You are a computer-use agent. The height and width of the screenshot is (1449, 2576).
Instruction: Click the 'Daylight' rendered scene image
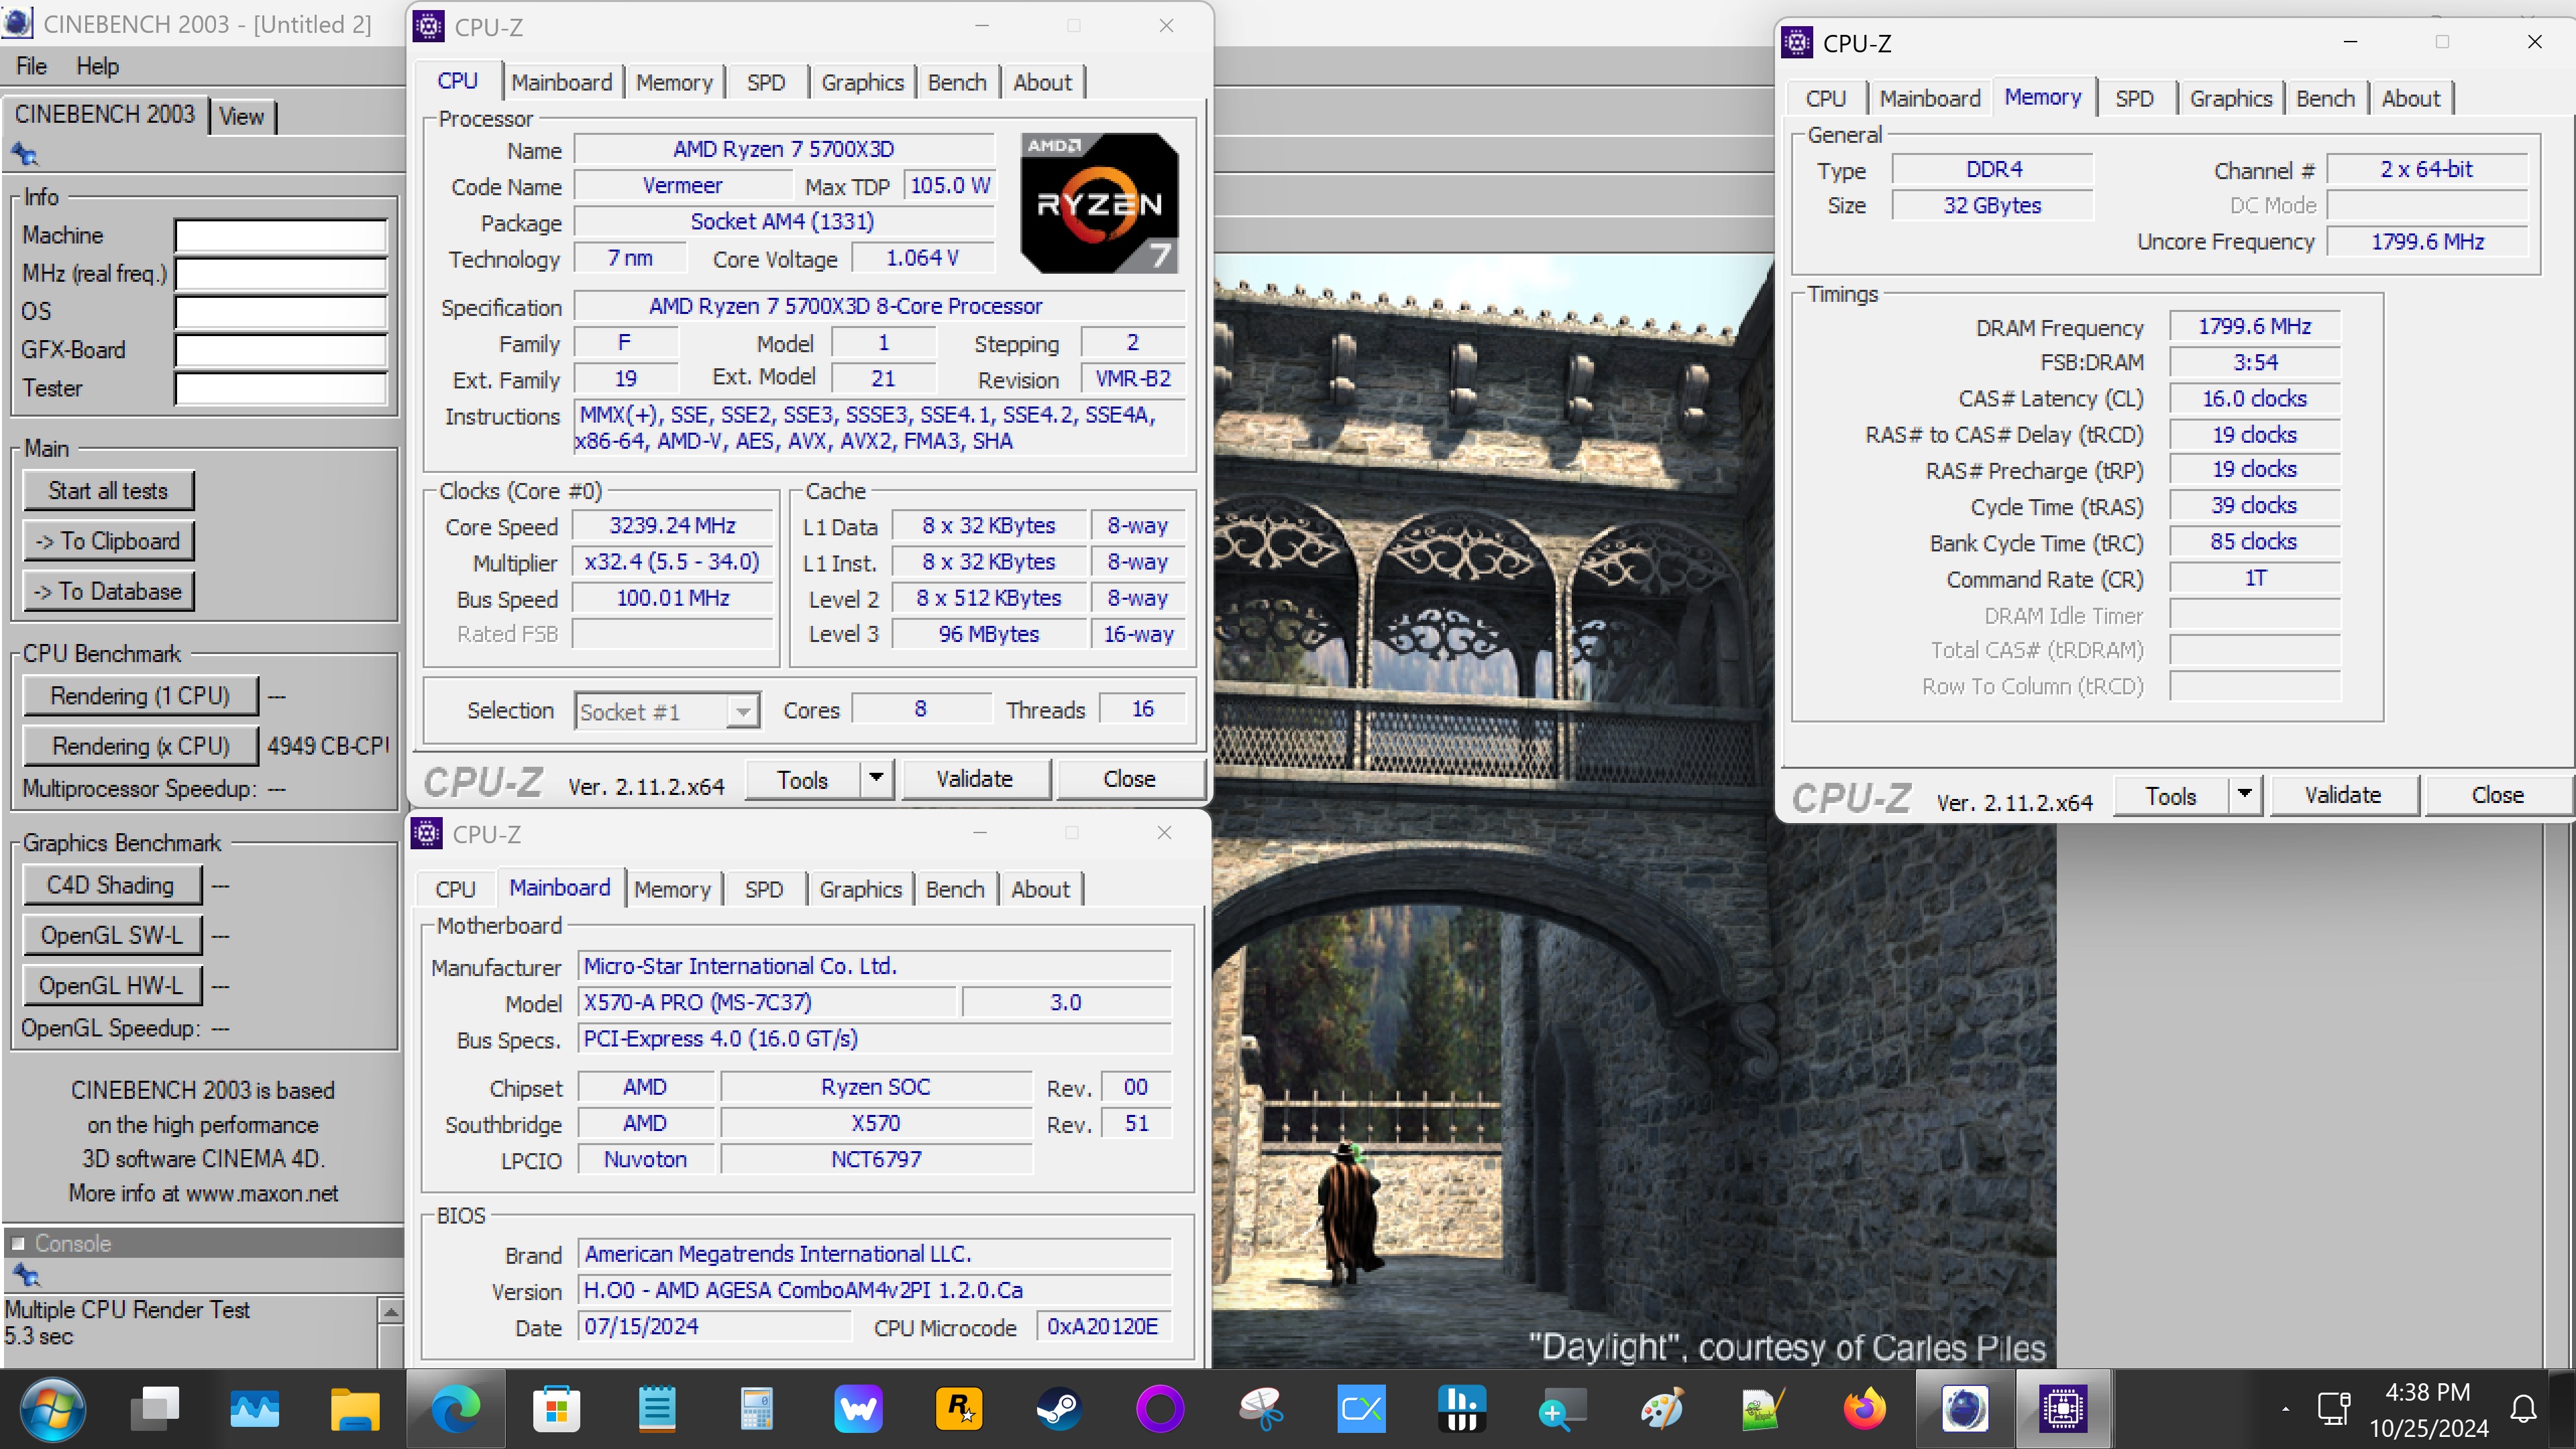(1634, 810)
